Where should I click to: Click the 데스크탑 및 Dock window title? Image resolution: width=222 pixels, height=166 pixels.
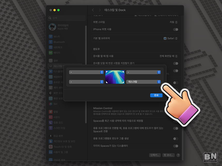(115, 10)
